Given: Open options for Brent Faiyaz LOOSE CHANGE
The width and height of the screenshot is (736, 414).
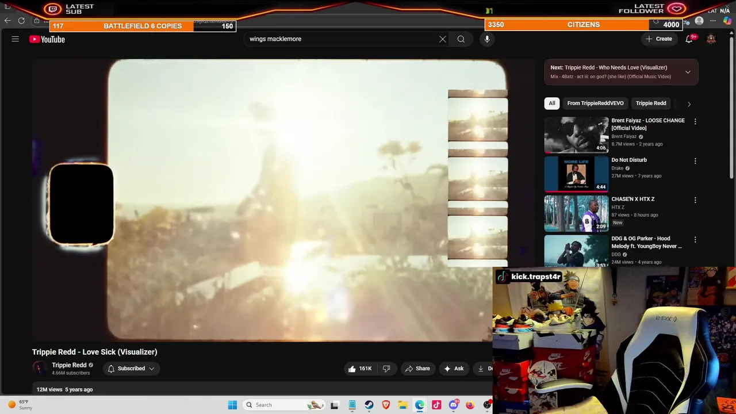Looking at the screenshot, I should tap(695, 122).
